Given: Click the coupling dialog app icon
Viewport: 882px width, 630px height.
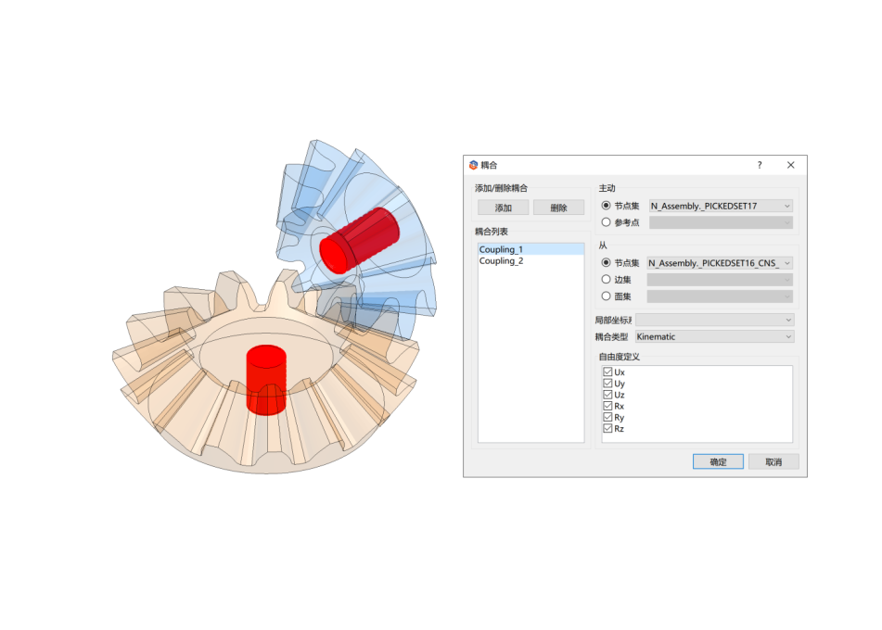Looking at the screenshot, I should coord(473,165).
